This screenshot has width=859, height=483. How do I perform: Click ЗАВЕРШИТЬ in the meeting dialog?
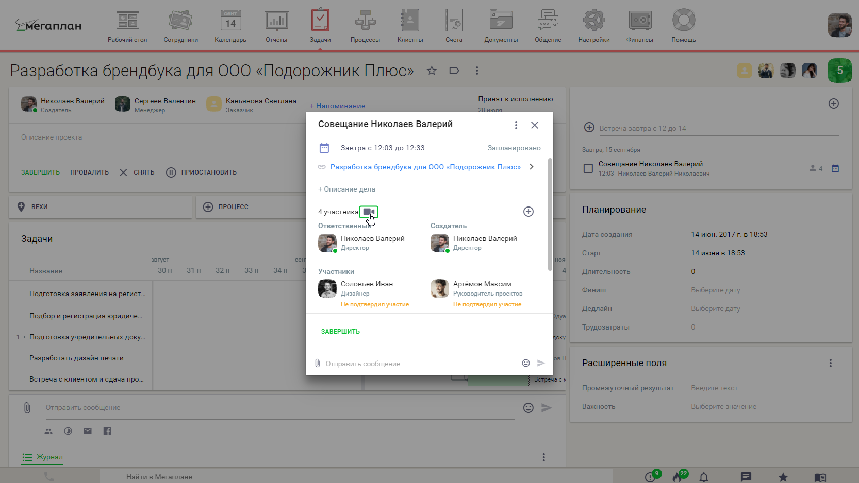tap(340, 332)
